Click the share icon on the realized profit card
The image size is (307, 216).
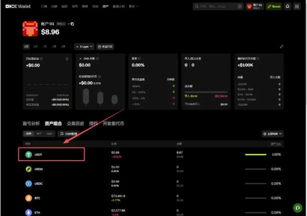click(x=67, y=59)
